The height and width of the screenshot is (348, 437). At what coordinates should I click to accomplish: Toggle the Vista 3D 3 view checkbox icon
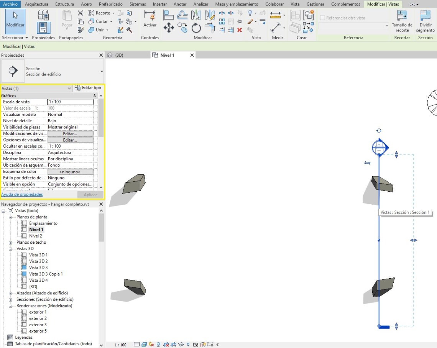pyautogui.click(x=25, y=268)
